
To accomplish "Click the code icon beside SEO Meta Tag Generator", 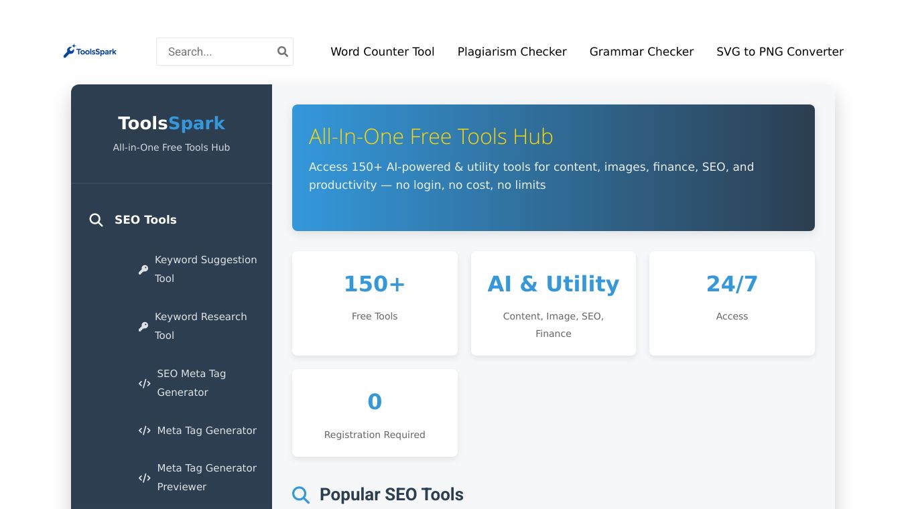I will tap(144, 384).
